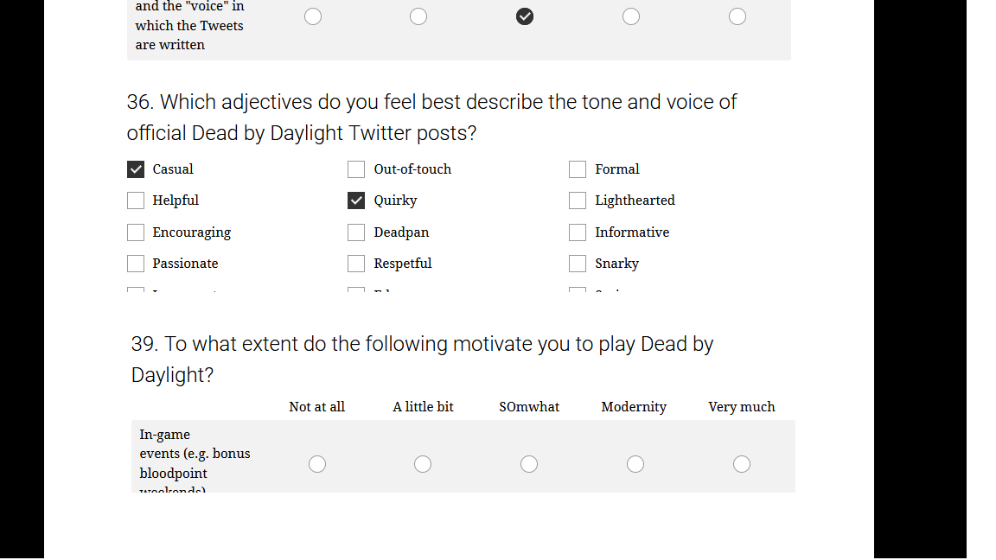Check the Deadpan adjective box
The width and height of the screenshot is (996, 560).
tap(356, 232)
